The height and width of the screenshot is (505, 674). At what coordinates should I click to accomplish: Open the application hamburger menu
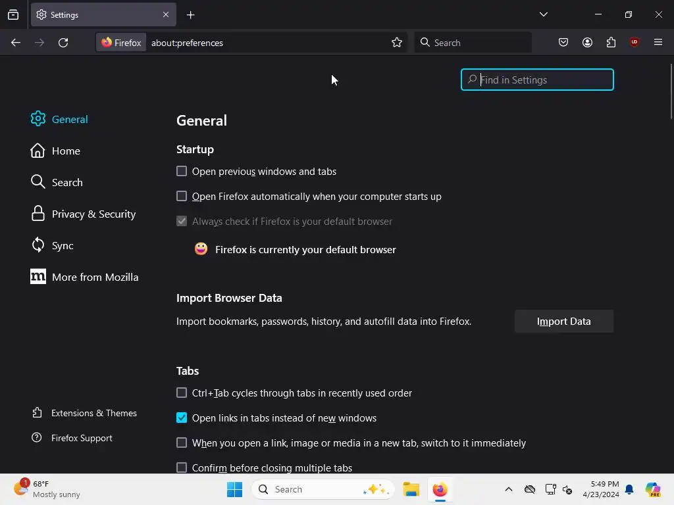pyautogui.click(x=658, y=42)
